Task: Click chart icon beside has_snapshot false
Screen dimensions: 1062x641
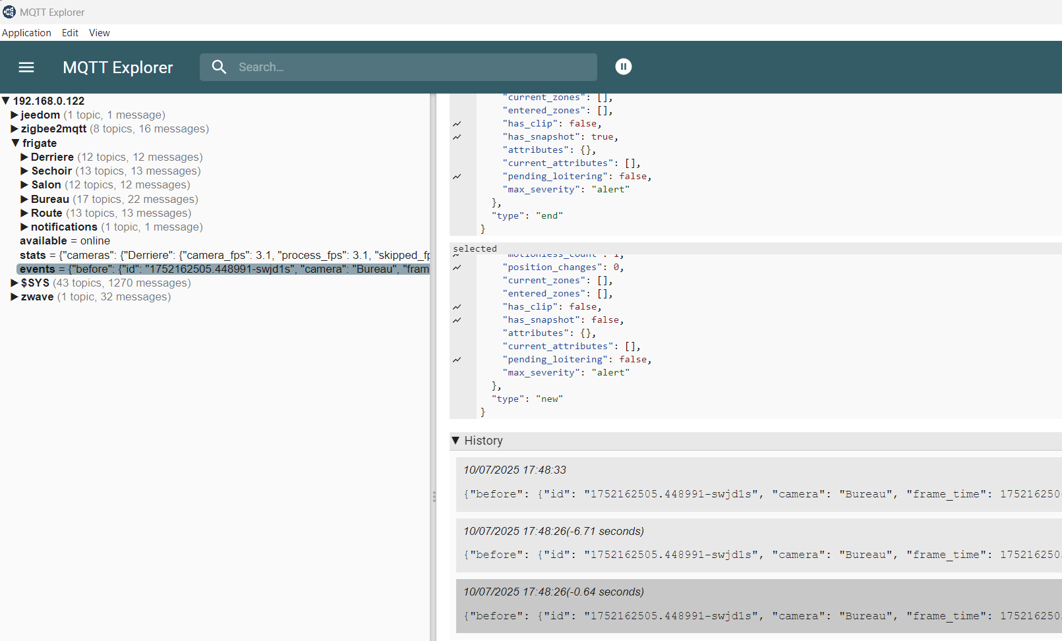Action: [x=457, y=320]
